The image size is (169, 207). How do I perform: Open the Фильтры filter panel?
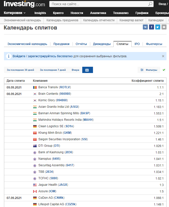(x=149, y=70)
